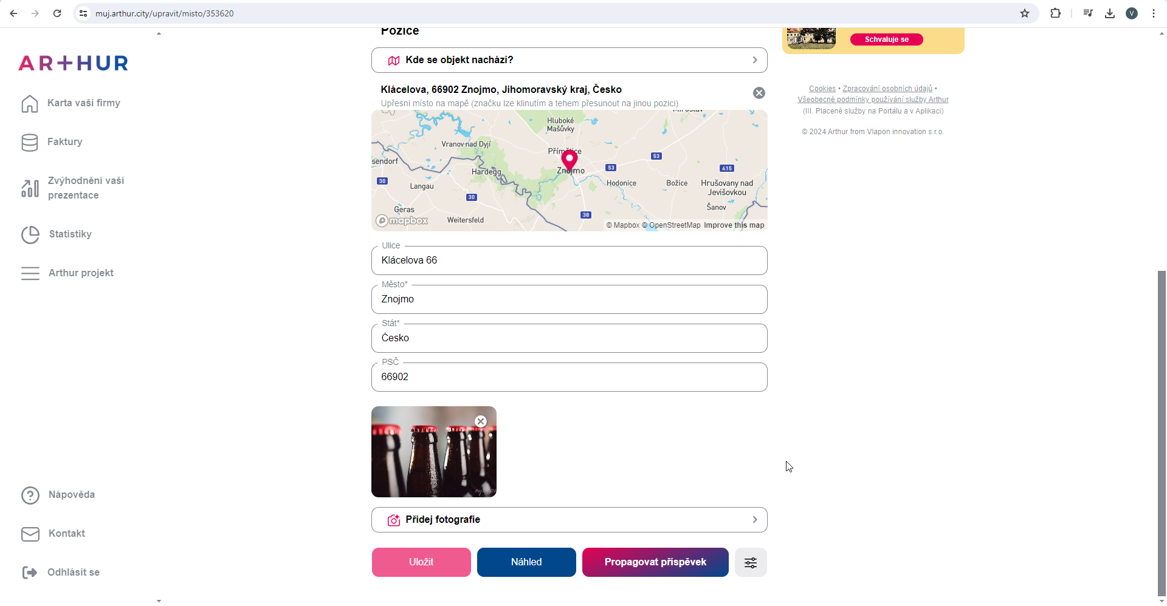Open the Cookies link

pyautogui.click(x=822, y=89)
